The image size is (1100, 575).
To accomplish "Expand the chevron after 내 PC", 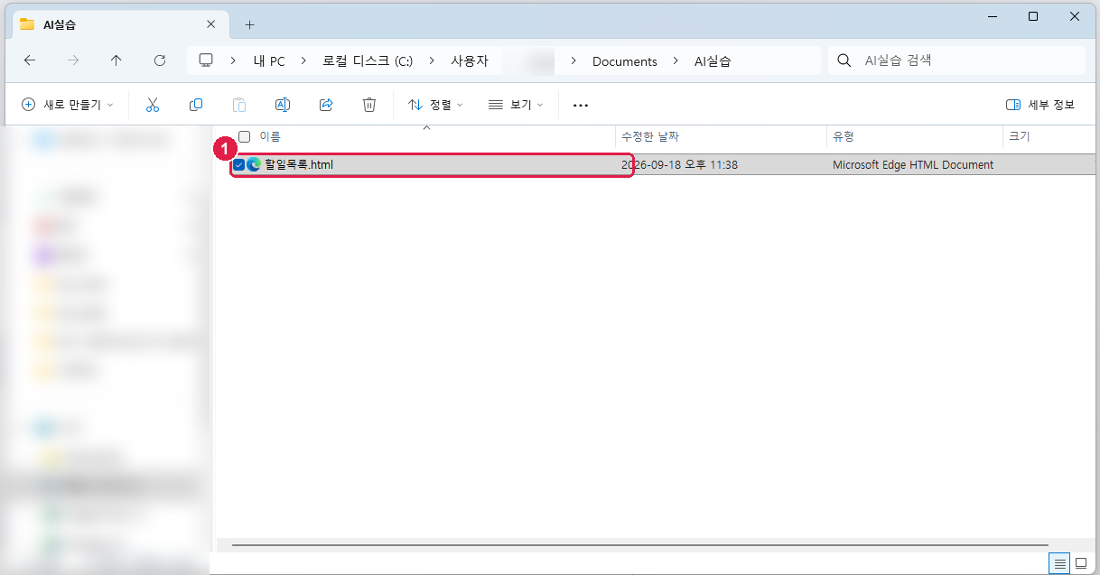I will pyautogui.click(x=303, y=60).
